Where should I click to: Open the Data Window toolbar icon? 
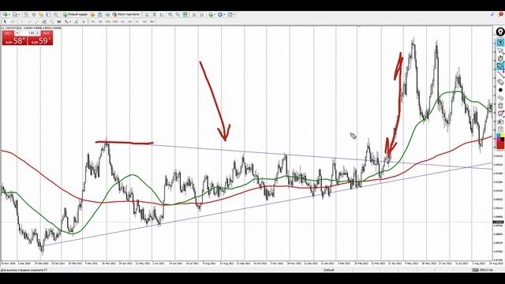[33, 14]
